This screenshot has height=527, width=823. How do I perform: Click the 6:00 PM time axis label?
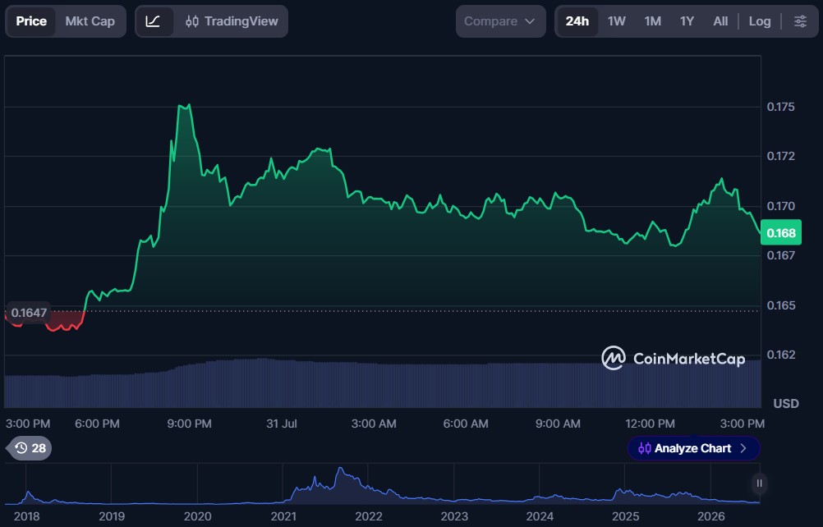click(97, 424)
